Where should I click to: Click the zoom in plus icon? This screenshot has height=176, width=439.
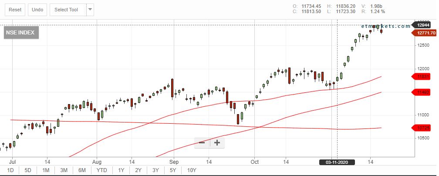217,142
